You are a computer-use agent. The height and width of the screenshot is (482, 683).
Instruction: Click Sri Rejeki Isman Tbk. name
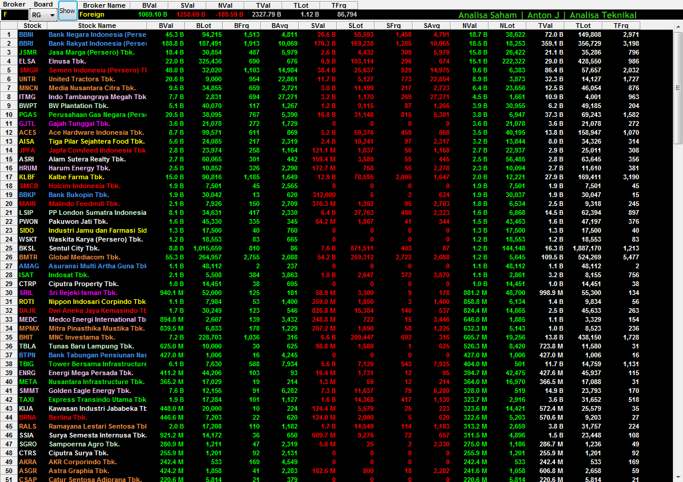point(83,293)
